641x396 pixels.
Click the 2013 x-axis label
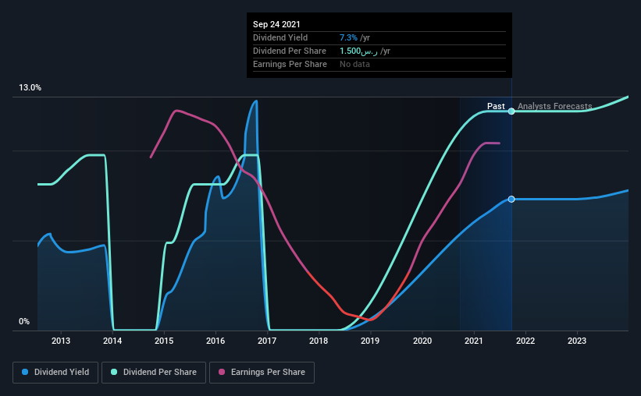click(61, 341)
